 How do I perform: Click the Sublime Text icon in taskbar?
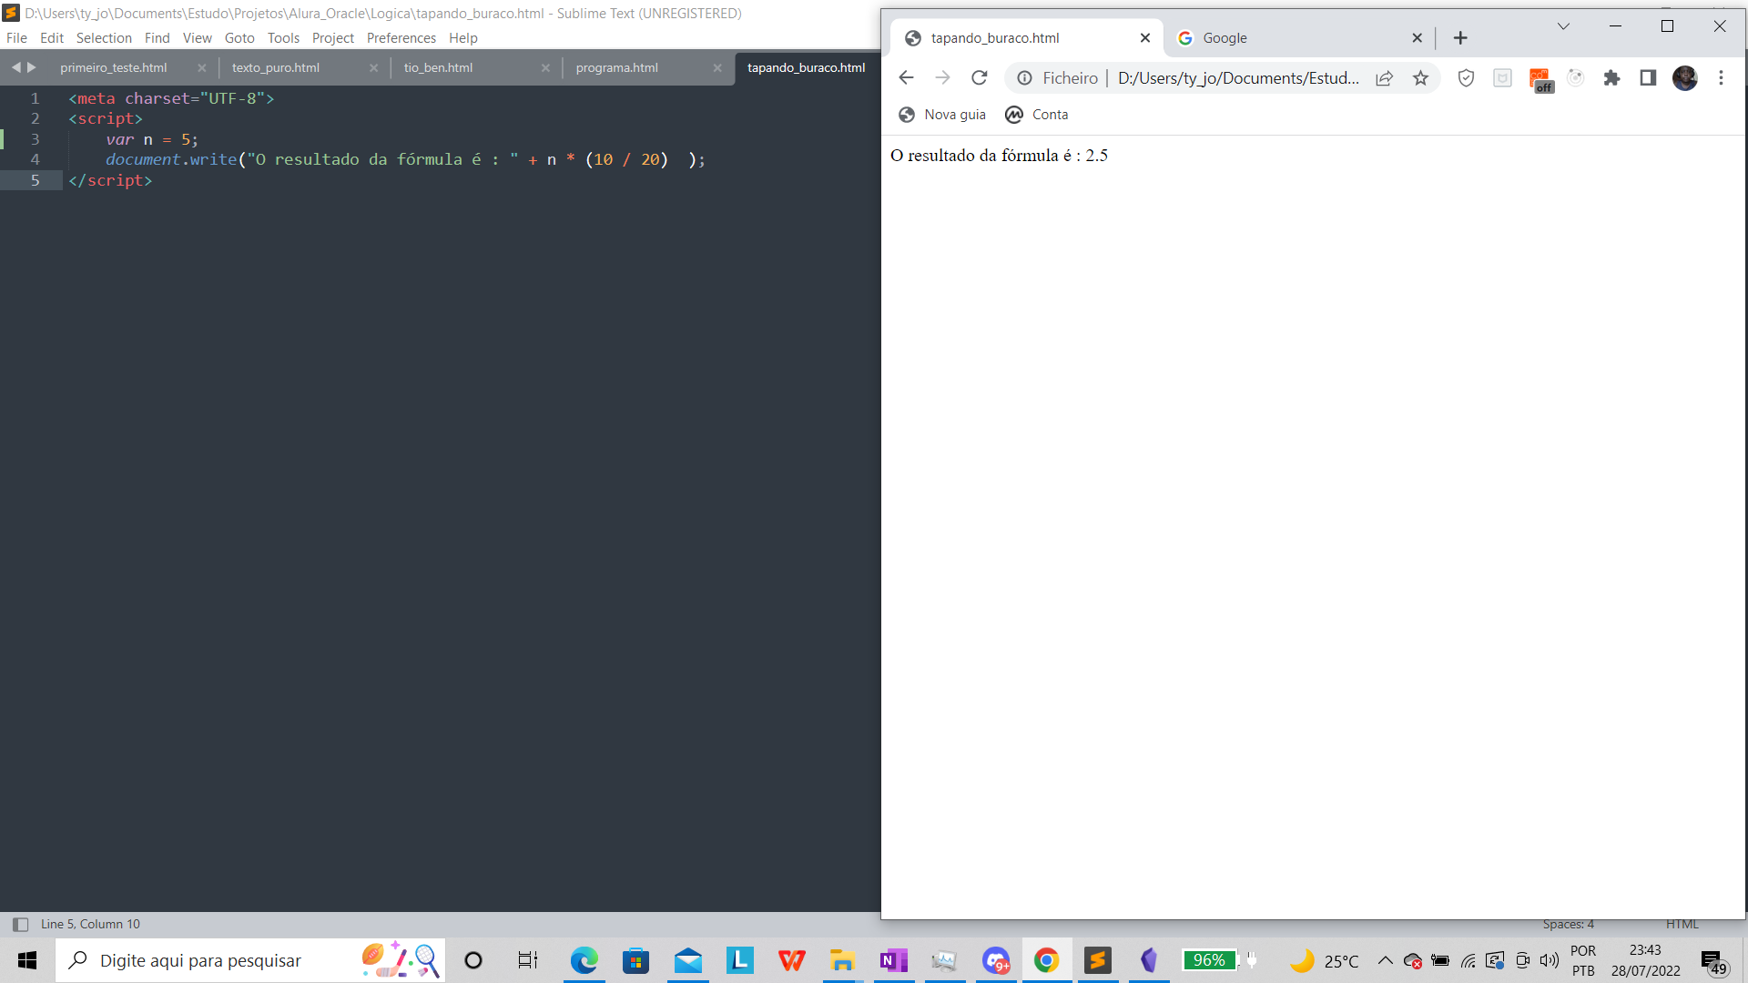pyautogui.click(x=1097, y=960)
